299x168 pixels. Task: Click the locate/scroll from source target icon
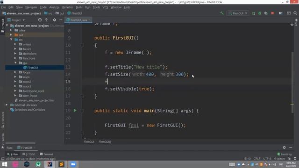point(40,20)
